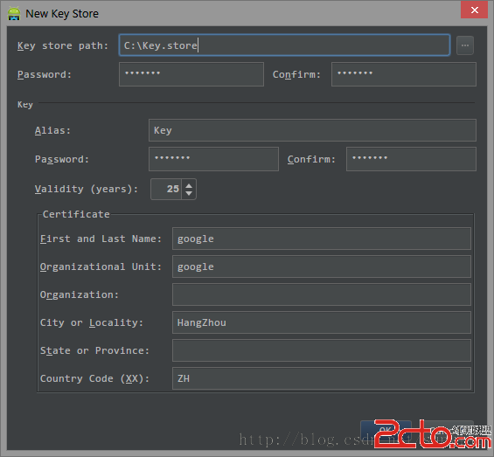Screen dimensions: 494x457
Task: Click the key store Password field
Action: tap(191, 74)
